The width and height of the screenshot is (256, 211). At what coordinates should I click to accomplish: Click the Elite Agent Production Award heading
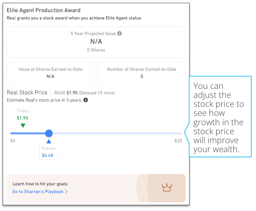tap(44, 10)
